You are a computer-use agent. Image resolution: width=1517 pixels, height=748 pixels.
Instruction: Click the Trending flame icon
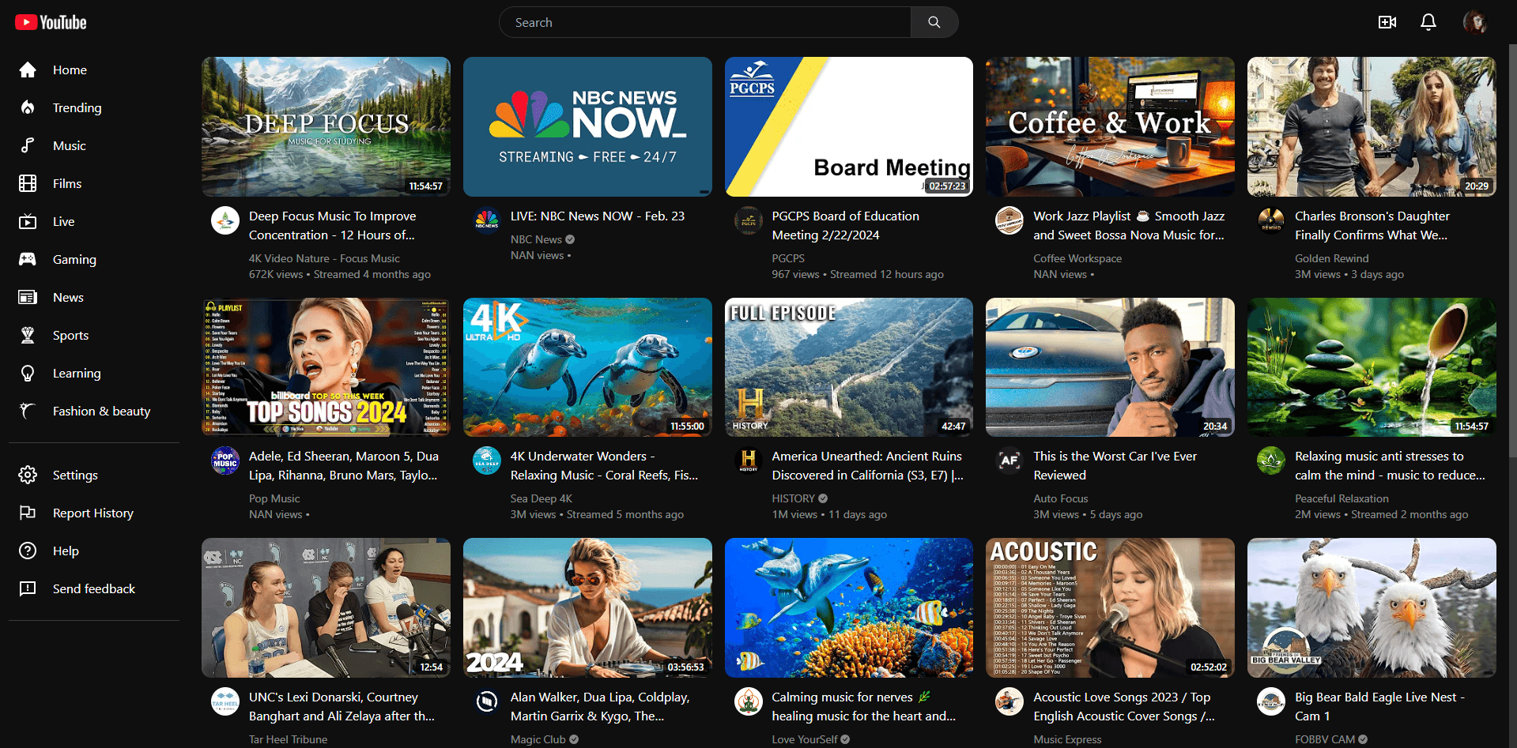[x=28, y=107]
